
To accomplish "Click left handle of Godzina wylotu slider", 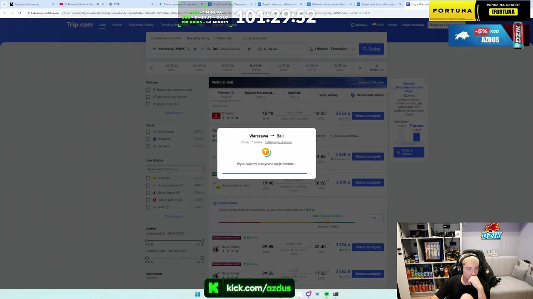I will [147, 240].
